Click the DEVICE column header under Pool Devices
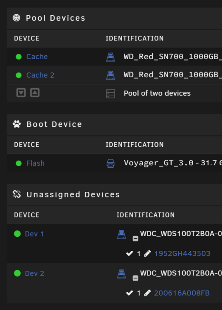The height and width of the screenshot is (310, 222). pyautogui.click(x=27, y=38)
